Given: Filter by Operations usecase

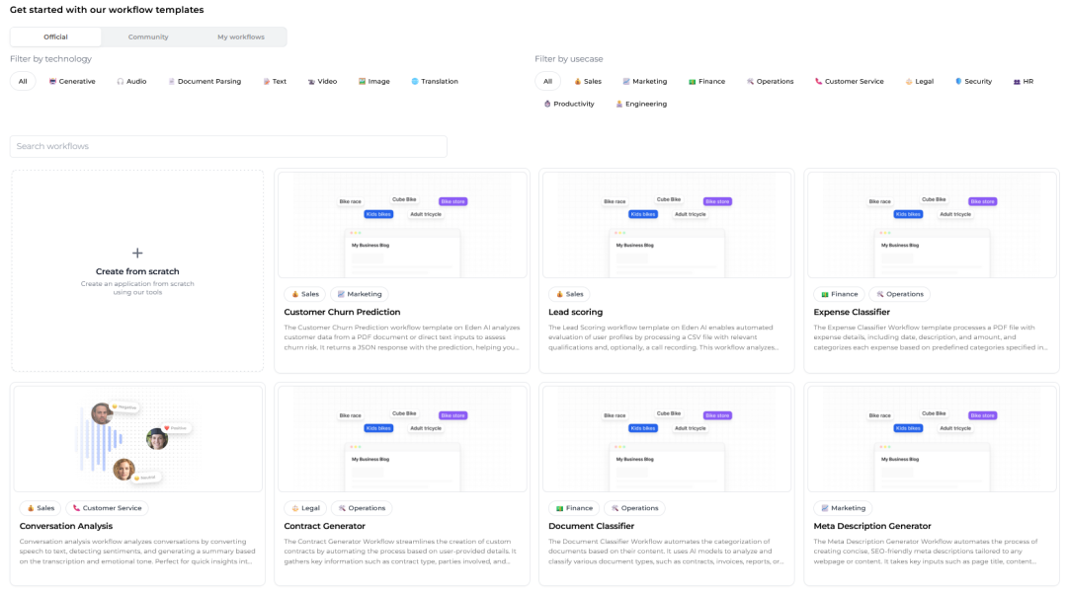Looking at the screenshot, I should pos(771,82).
